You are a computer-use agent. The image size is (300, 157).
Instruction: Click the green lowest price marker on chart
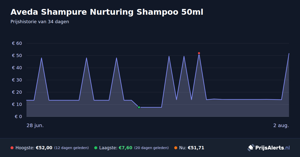[139, 107]
